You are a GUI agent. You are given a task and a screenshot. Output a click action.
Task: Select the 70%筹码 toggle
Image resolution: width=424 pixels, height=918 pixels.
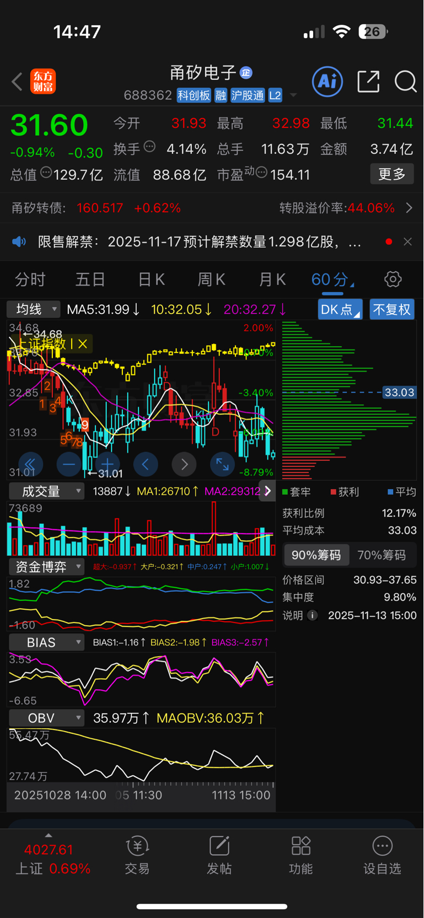point(382,555)
